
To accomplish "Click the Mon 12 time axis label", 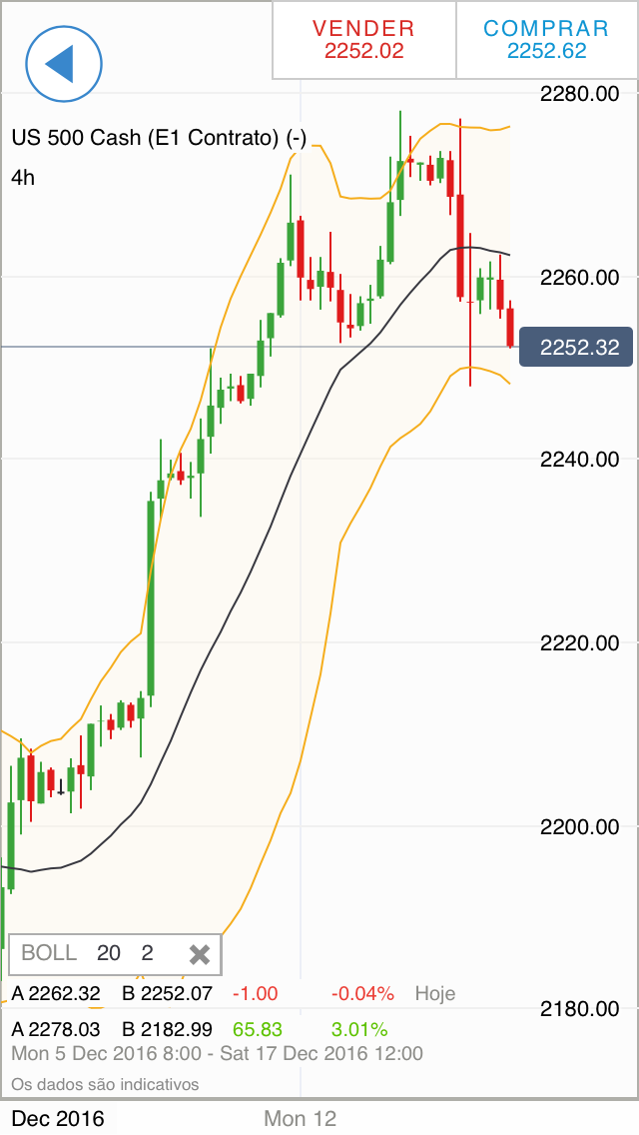I will [x=300, y=1118].
